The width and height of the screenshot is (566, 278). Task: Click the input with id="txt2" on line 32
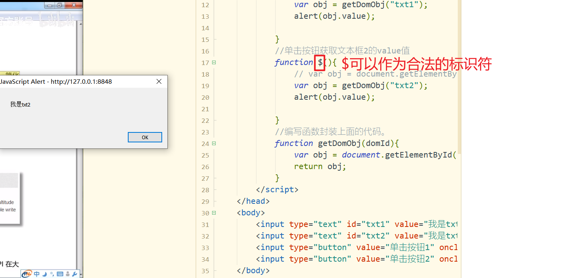pyautogui.click(x=357, y=236)
